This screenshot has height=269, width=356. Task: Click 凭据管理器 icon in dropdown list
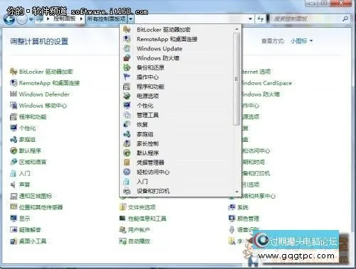[x=127, y=163]
